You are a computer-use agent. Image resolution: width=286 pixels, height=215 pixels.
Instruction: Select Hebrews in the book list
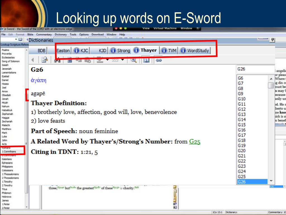click(x=7, y=197)
